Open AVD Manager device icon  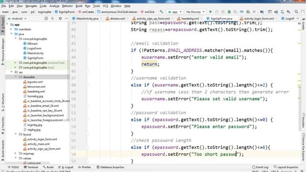[282, 12]
